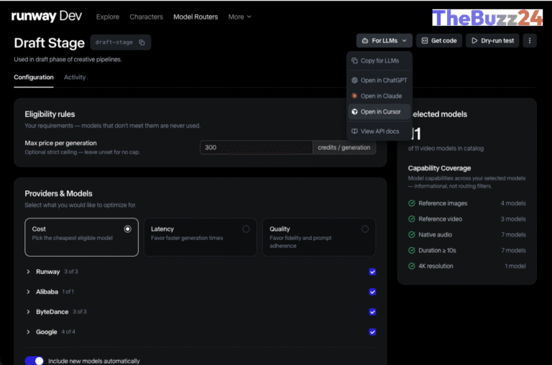Click the Eligibility rules heading
This screenshot has width=552, height=365.
[x=50, y=114]
